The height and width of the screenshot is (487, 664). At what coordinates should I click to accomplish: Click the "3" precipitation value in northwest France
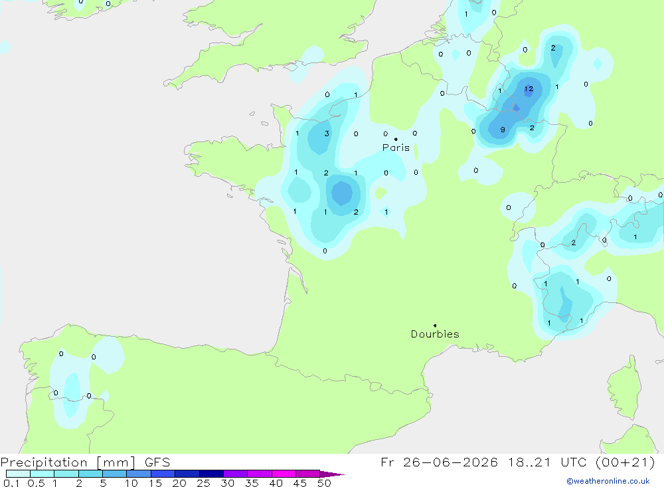pyautogui.click(x=327, y=134)
